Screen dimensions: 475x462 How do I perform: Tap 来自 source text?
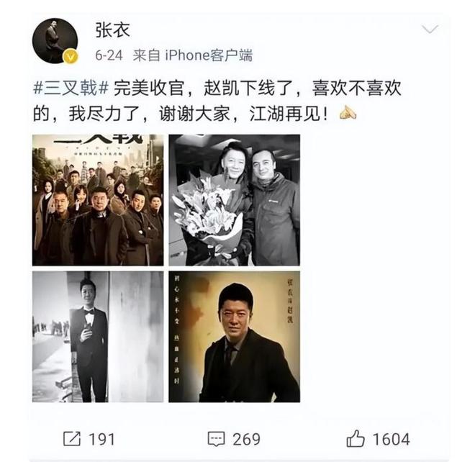click(x=146, y=55)
